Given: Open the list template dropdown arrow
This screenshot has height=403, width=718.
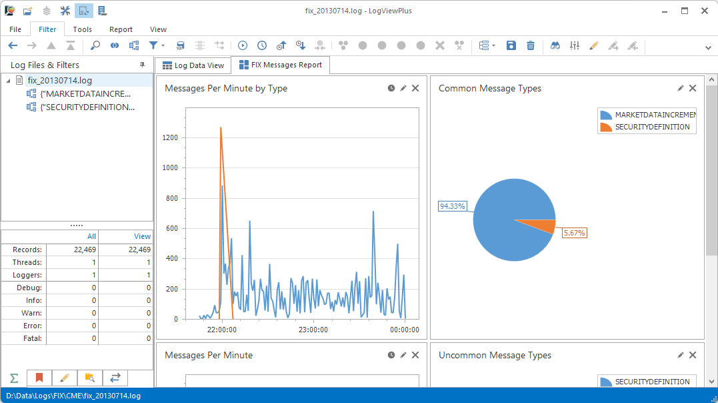Looking at the screenshot, I should [x=493, y=46].
